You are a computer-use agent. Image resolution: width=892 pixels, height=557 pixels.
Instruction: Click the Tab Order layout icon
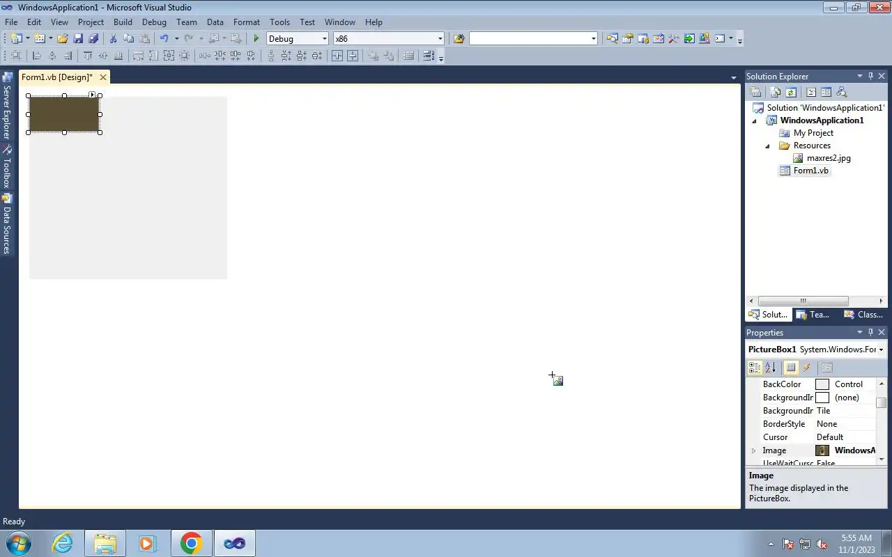coord(429,56)
